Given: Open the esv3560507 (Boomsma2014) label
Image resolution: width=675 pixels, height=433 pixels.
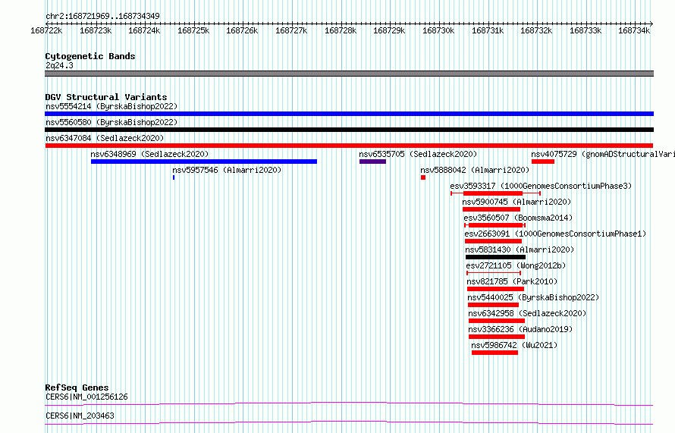Looking at the screenshot, I should click(518, 218).
